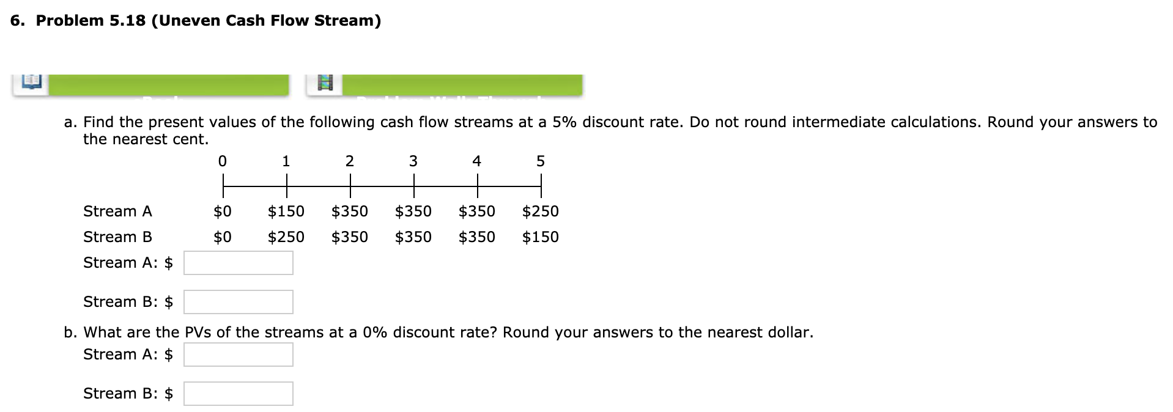The image size is (1173, 412).
Task: Click the $250 value in Stream A row
Action: [541, 211]
